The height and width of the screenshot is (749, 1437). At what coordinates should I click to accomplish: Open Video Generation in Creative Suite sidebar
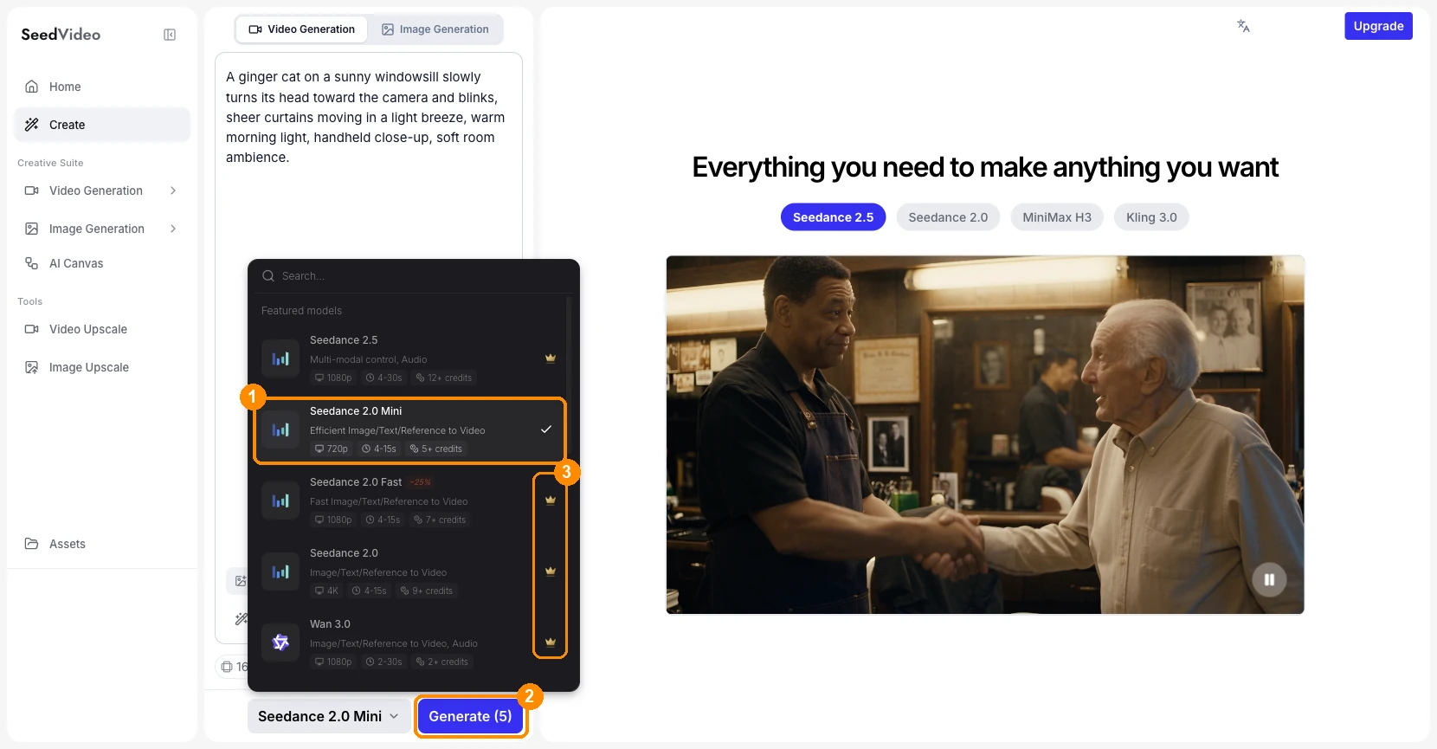102,190
